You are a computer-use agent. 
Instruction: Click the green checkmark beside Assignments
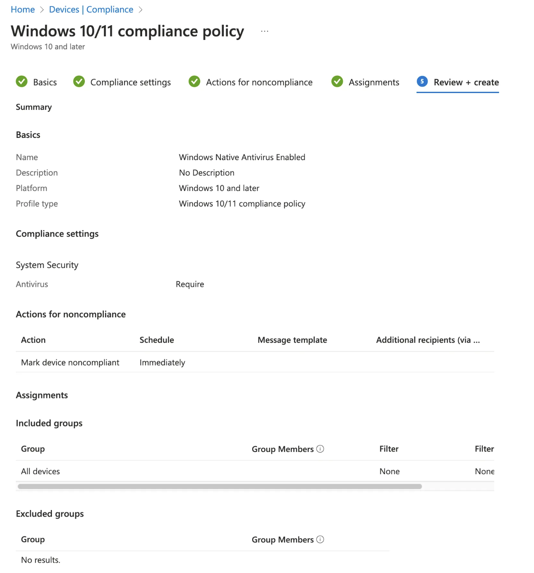point(337,82)
